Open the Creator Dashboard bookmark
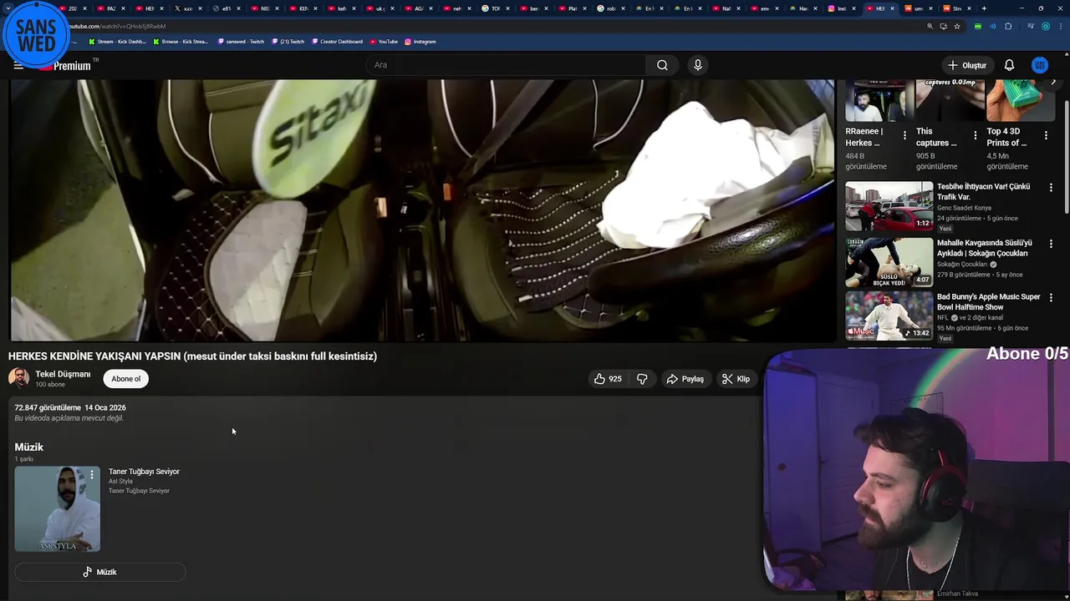The height and width of the screenshot is (601, 1070). click(x=338, y=41)
